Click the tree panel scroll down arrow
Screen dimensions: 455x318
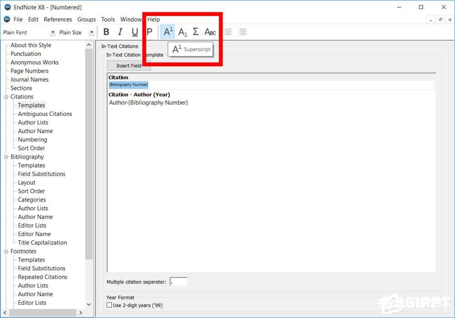coord(89,304)
